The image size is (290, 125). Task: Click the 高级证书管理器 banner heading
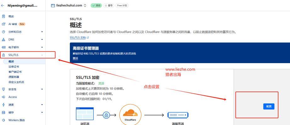pos(86,48)
